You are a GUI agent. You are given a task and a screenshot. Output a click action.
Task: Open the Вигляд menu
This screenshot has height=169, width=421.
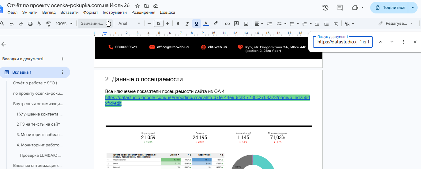click(49, 13)
